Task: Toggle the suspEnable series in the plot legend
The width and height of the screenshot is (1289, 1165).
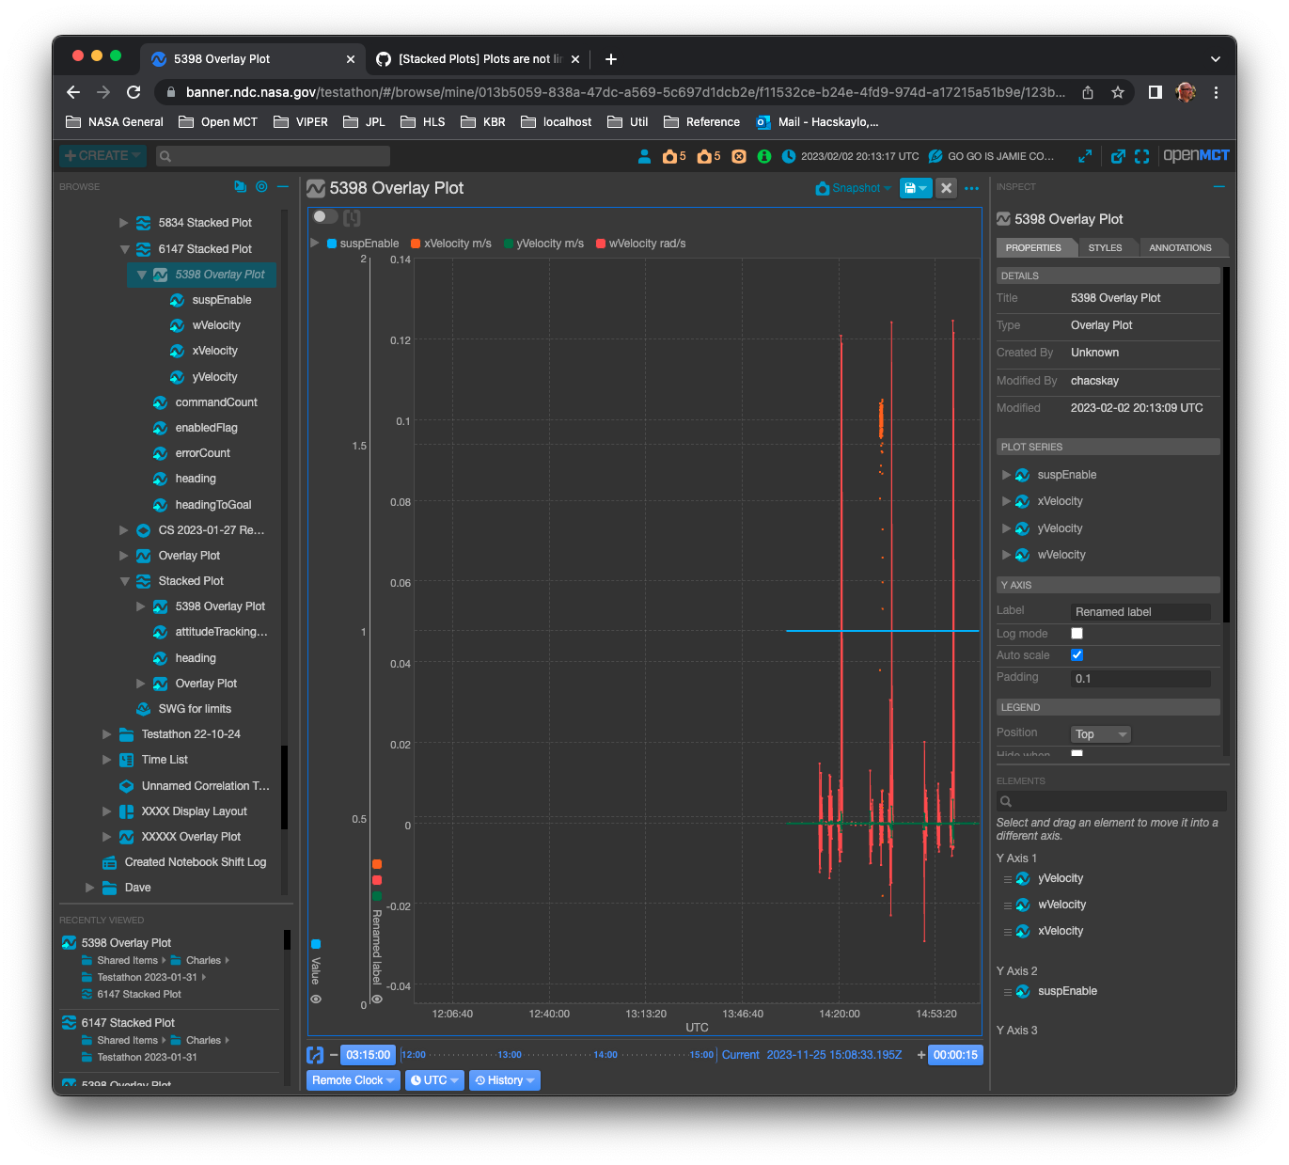Action: pyautogui.click(x=361, y=243)
